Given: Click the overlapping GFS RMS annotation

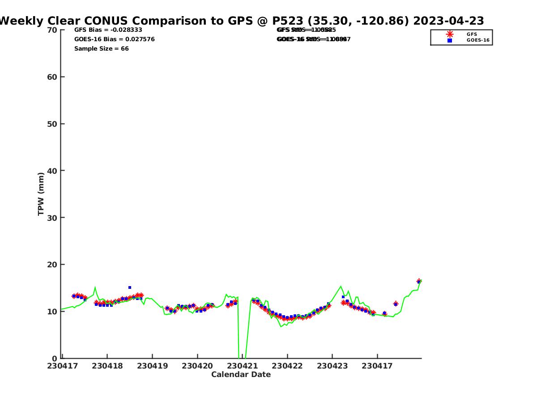Looking at the screenshot, I should click(306, 30).
